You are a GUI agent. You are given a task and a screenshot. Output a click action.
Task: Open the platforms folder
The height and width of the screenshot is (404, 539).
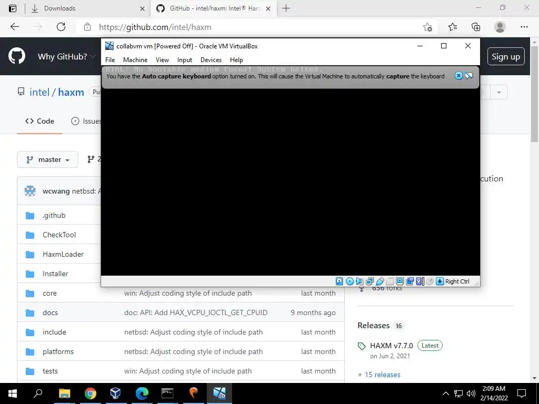58,351
